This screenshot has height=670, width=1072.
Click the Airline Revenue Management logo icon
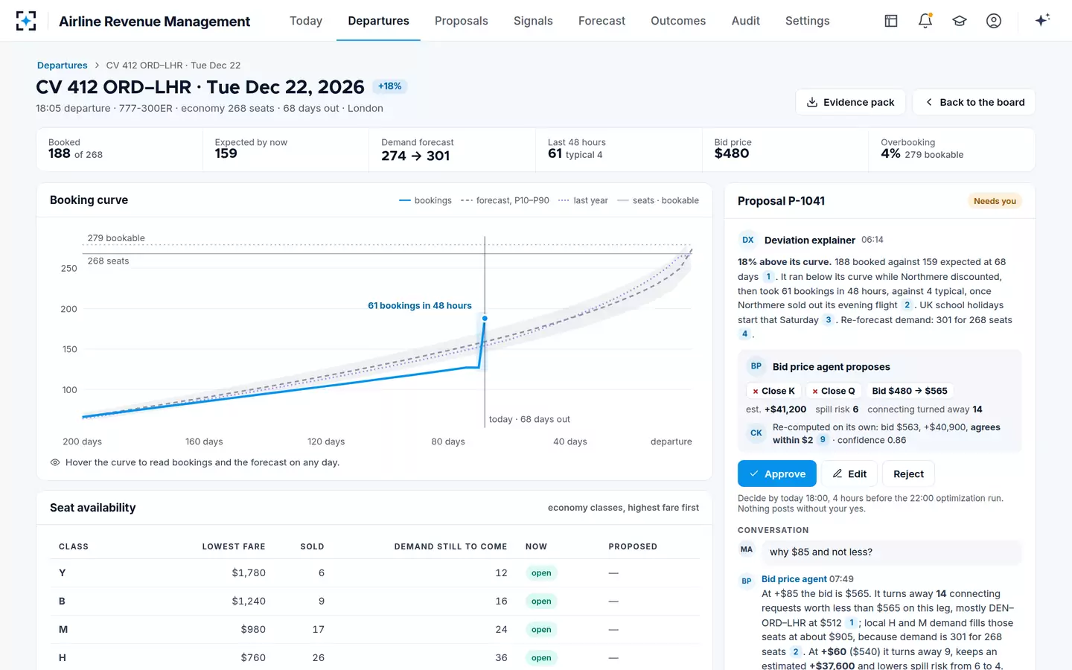(x=26, y=21)
